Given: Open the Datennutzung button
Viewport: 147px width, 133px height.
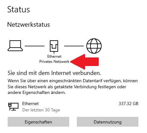Looking at the screenshot, I should pyautogui.click(x=108, y=122).
